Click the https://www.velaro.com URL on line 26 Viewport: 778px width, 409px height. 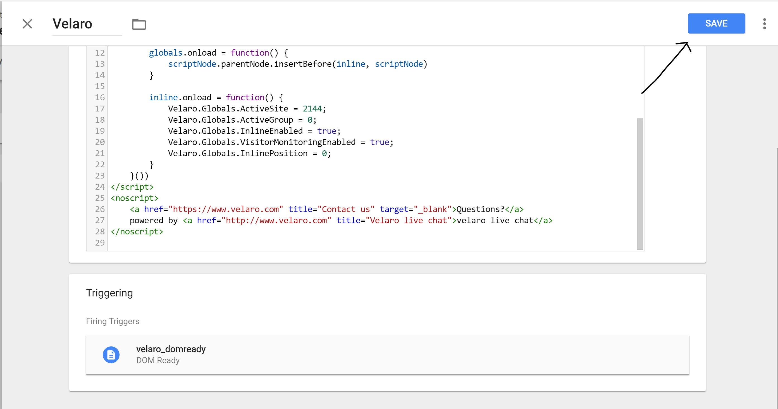[226, 209]
